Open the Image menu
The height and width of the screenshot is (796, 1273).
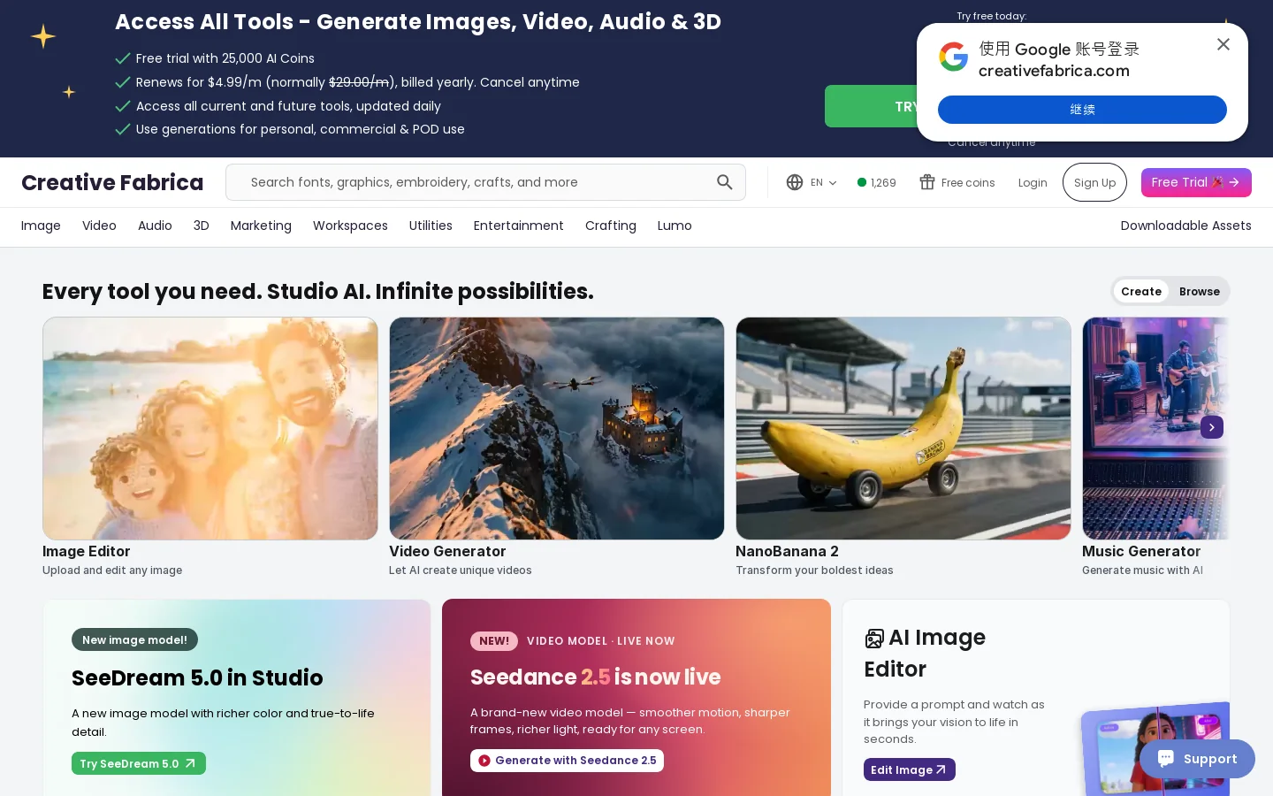41,226
